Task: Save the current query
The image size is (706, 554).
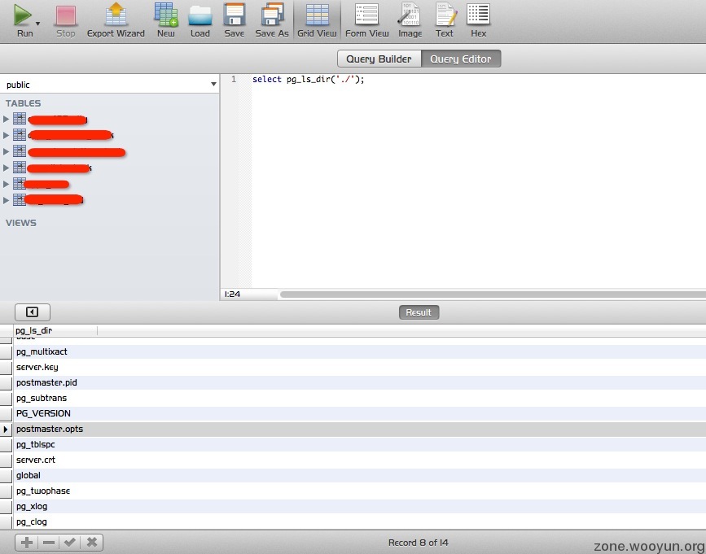Action: coord(235,20)
